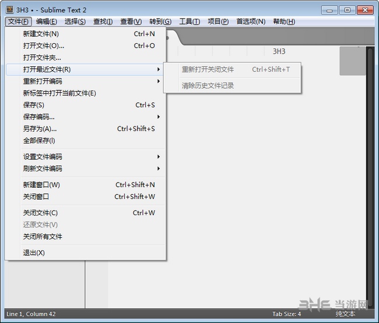Maximize the Sublime Text window

pyautogui.click(x=347, y=10)
